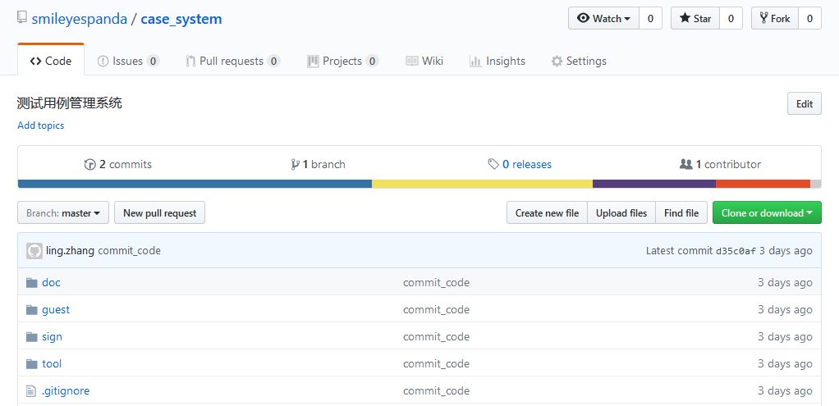This screenshot has width=839, height=406.
Task: Click the sign folder icon
Action: (x=32, y=336)
